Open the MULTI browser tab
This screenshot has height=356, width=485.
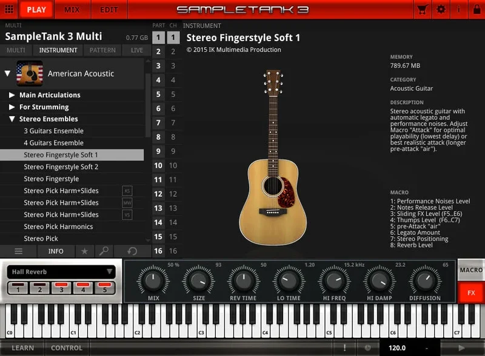tap(16, 50)
